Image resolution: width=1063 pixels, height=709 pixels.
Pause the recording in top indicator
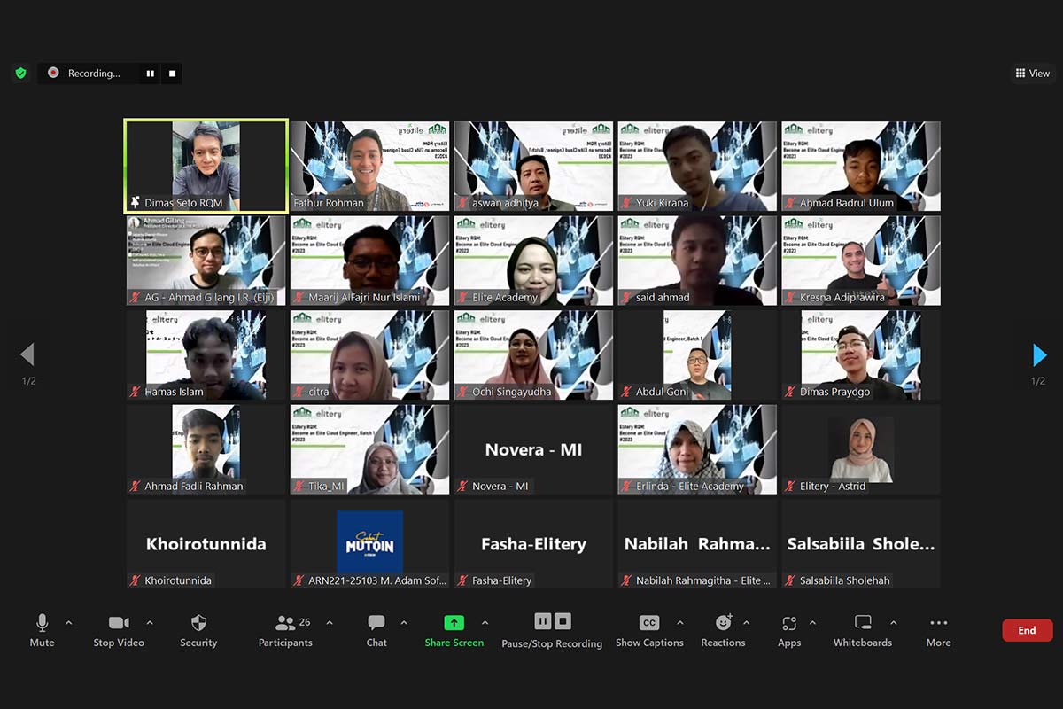click(150, 74)
